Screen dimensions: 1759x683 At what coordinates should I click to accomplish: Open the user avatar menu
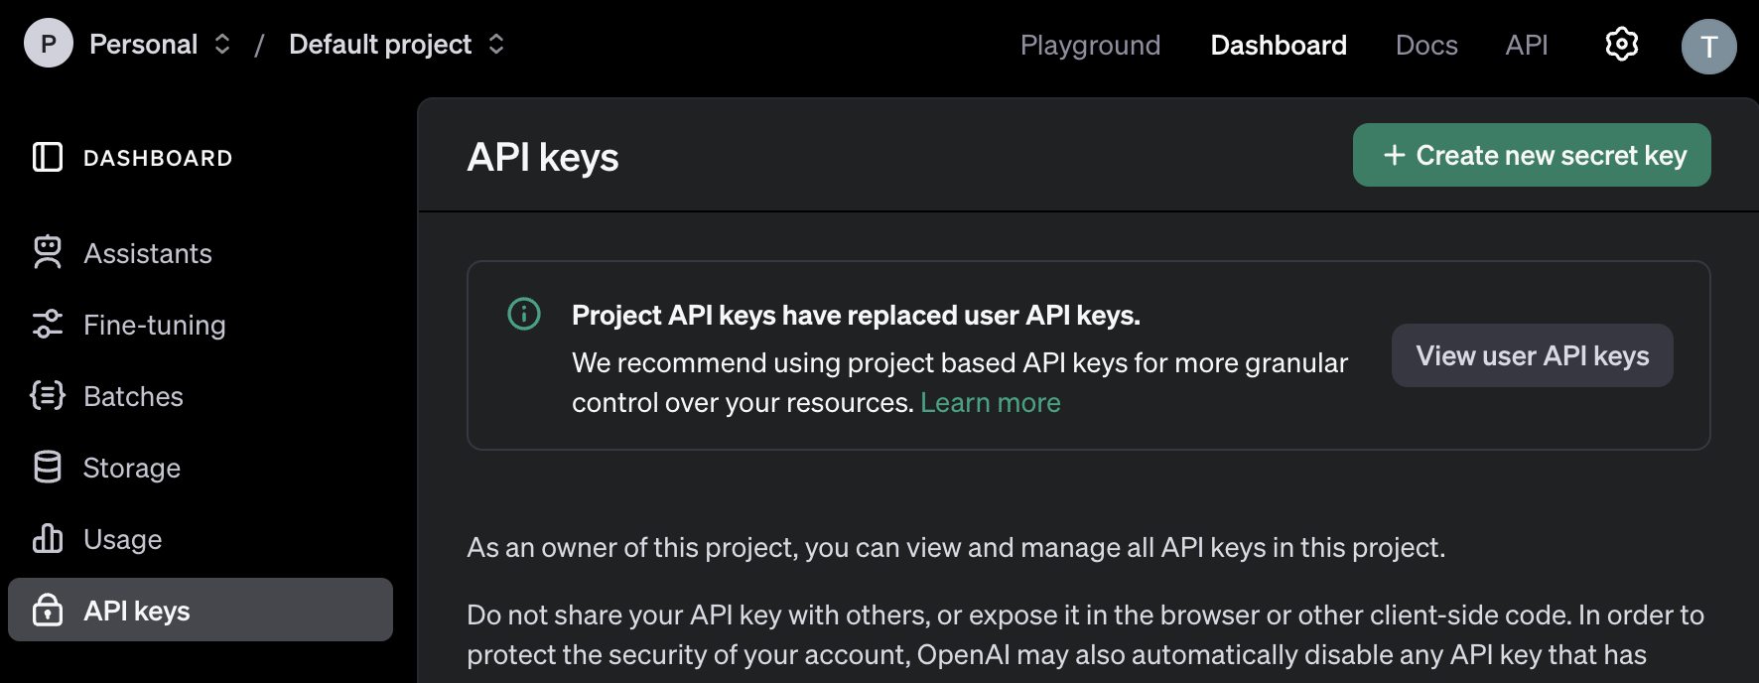[1708, 47]
